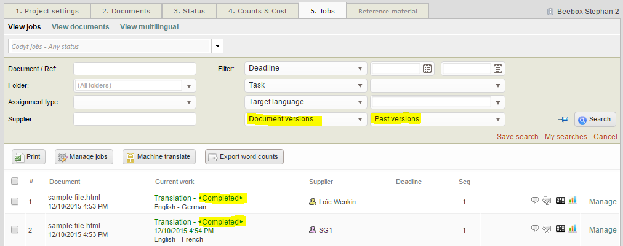Expand the Codyt jobs status dropdown
The width and height of the screenshot is (623, 246).
click(217, 46)
